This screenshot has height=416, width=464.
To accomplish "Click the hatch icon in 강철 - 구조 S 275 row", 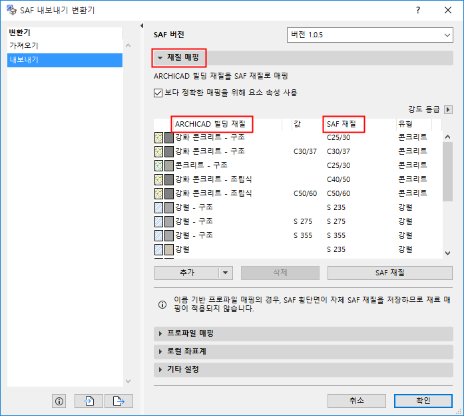I will (x=159, y=221).
